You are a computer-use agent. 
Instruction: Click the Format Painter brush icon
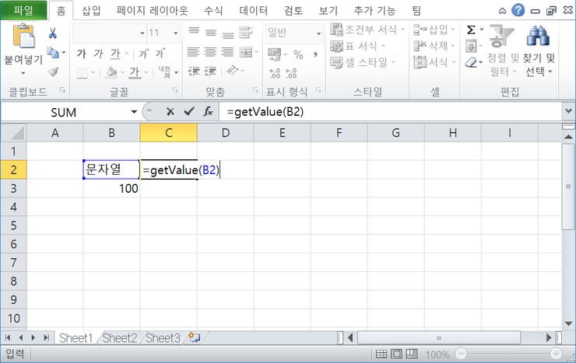tap(53, 72)
